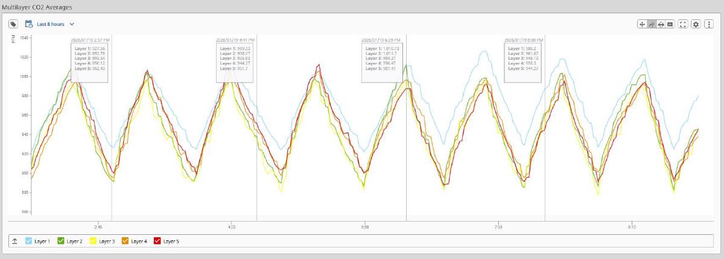Select the pan mode crossed-arrows tool
The height and width of the screenshot is (259, 724).
click(643, 24)
